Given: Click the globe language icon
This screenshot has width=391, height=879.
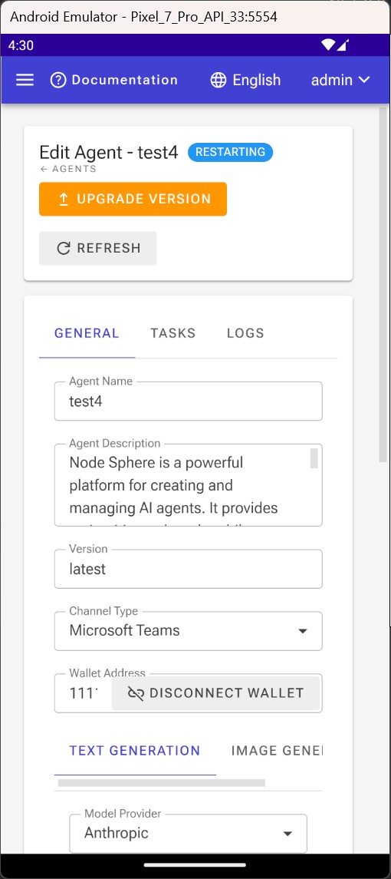Looking at the screenshot, I should tap(218, 80).
